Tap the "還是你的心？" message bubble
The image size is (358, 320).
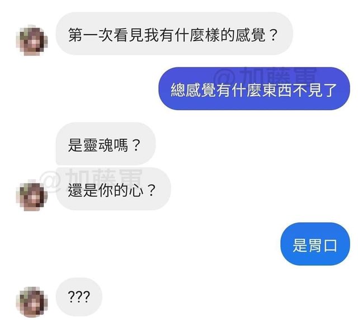click(x=113, y=189)
